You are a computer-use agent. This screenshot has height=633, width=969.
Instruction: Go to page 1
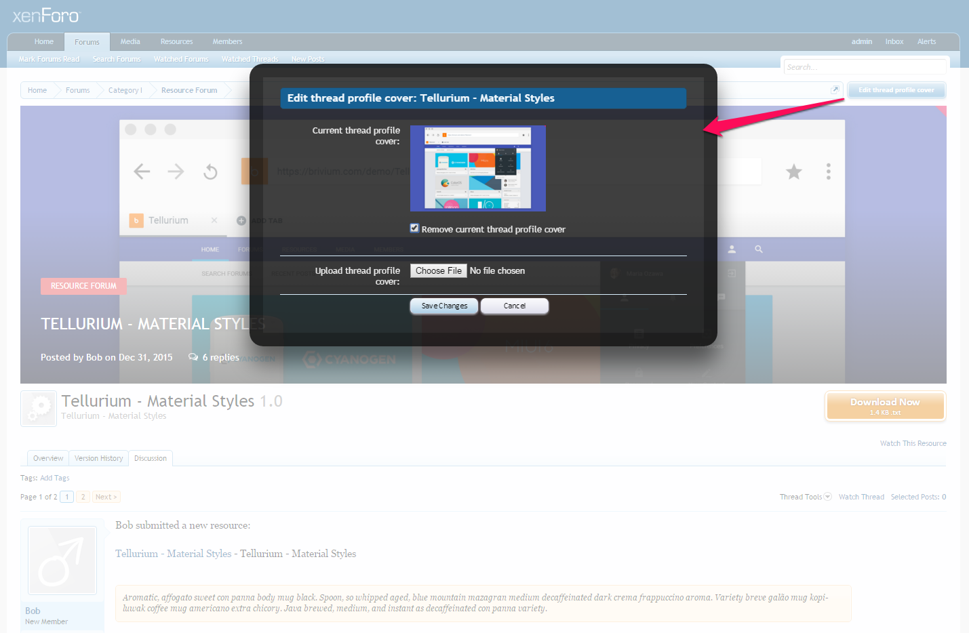67,497
